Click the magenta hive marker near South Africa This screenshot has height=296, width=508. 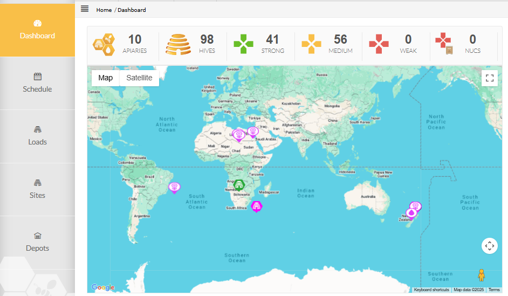pyautogui.click(x=257, y=206)
